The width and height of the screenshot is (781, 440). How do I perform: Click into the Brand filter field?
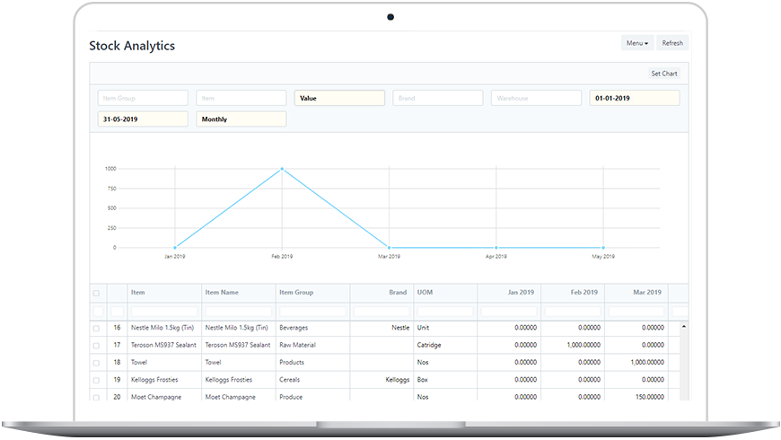click(x=437, y=98)
